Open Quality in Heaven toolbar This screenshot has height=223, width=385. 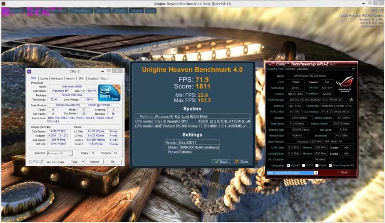click(x=119, y=11)
